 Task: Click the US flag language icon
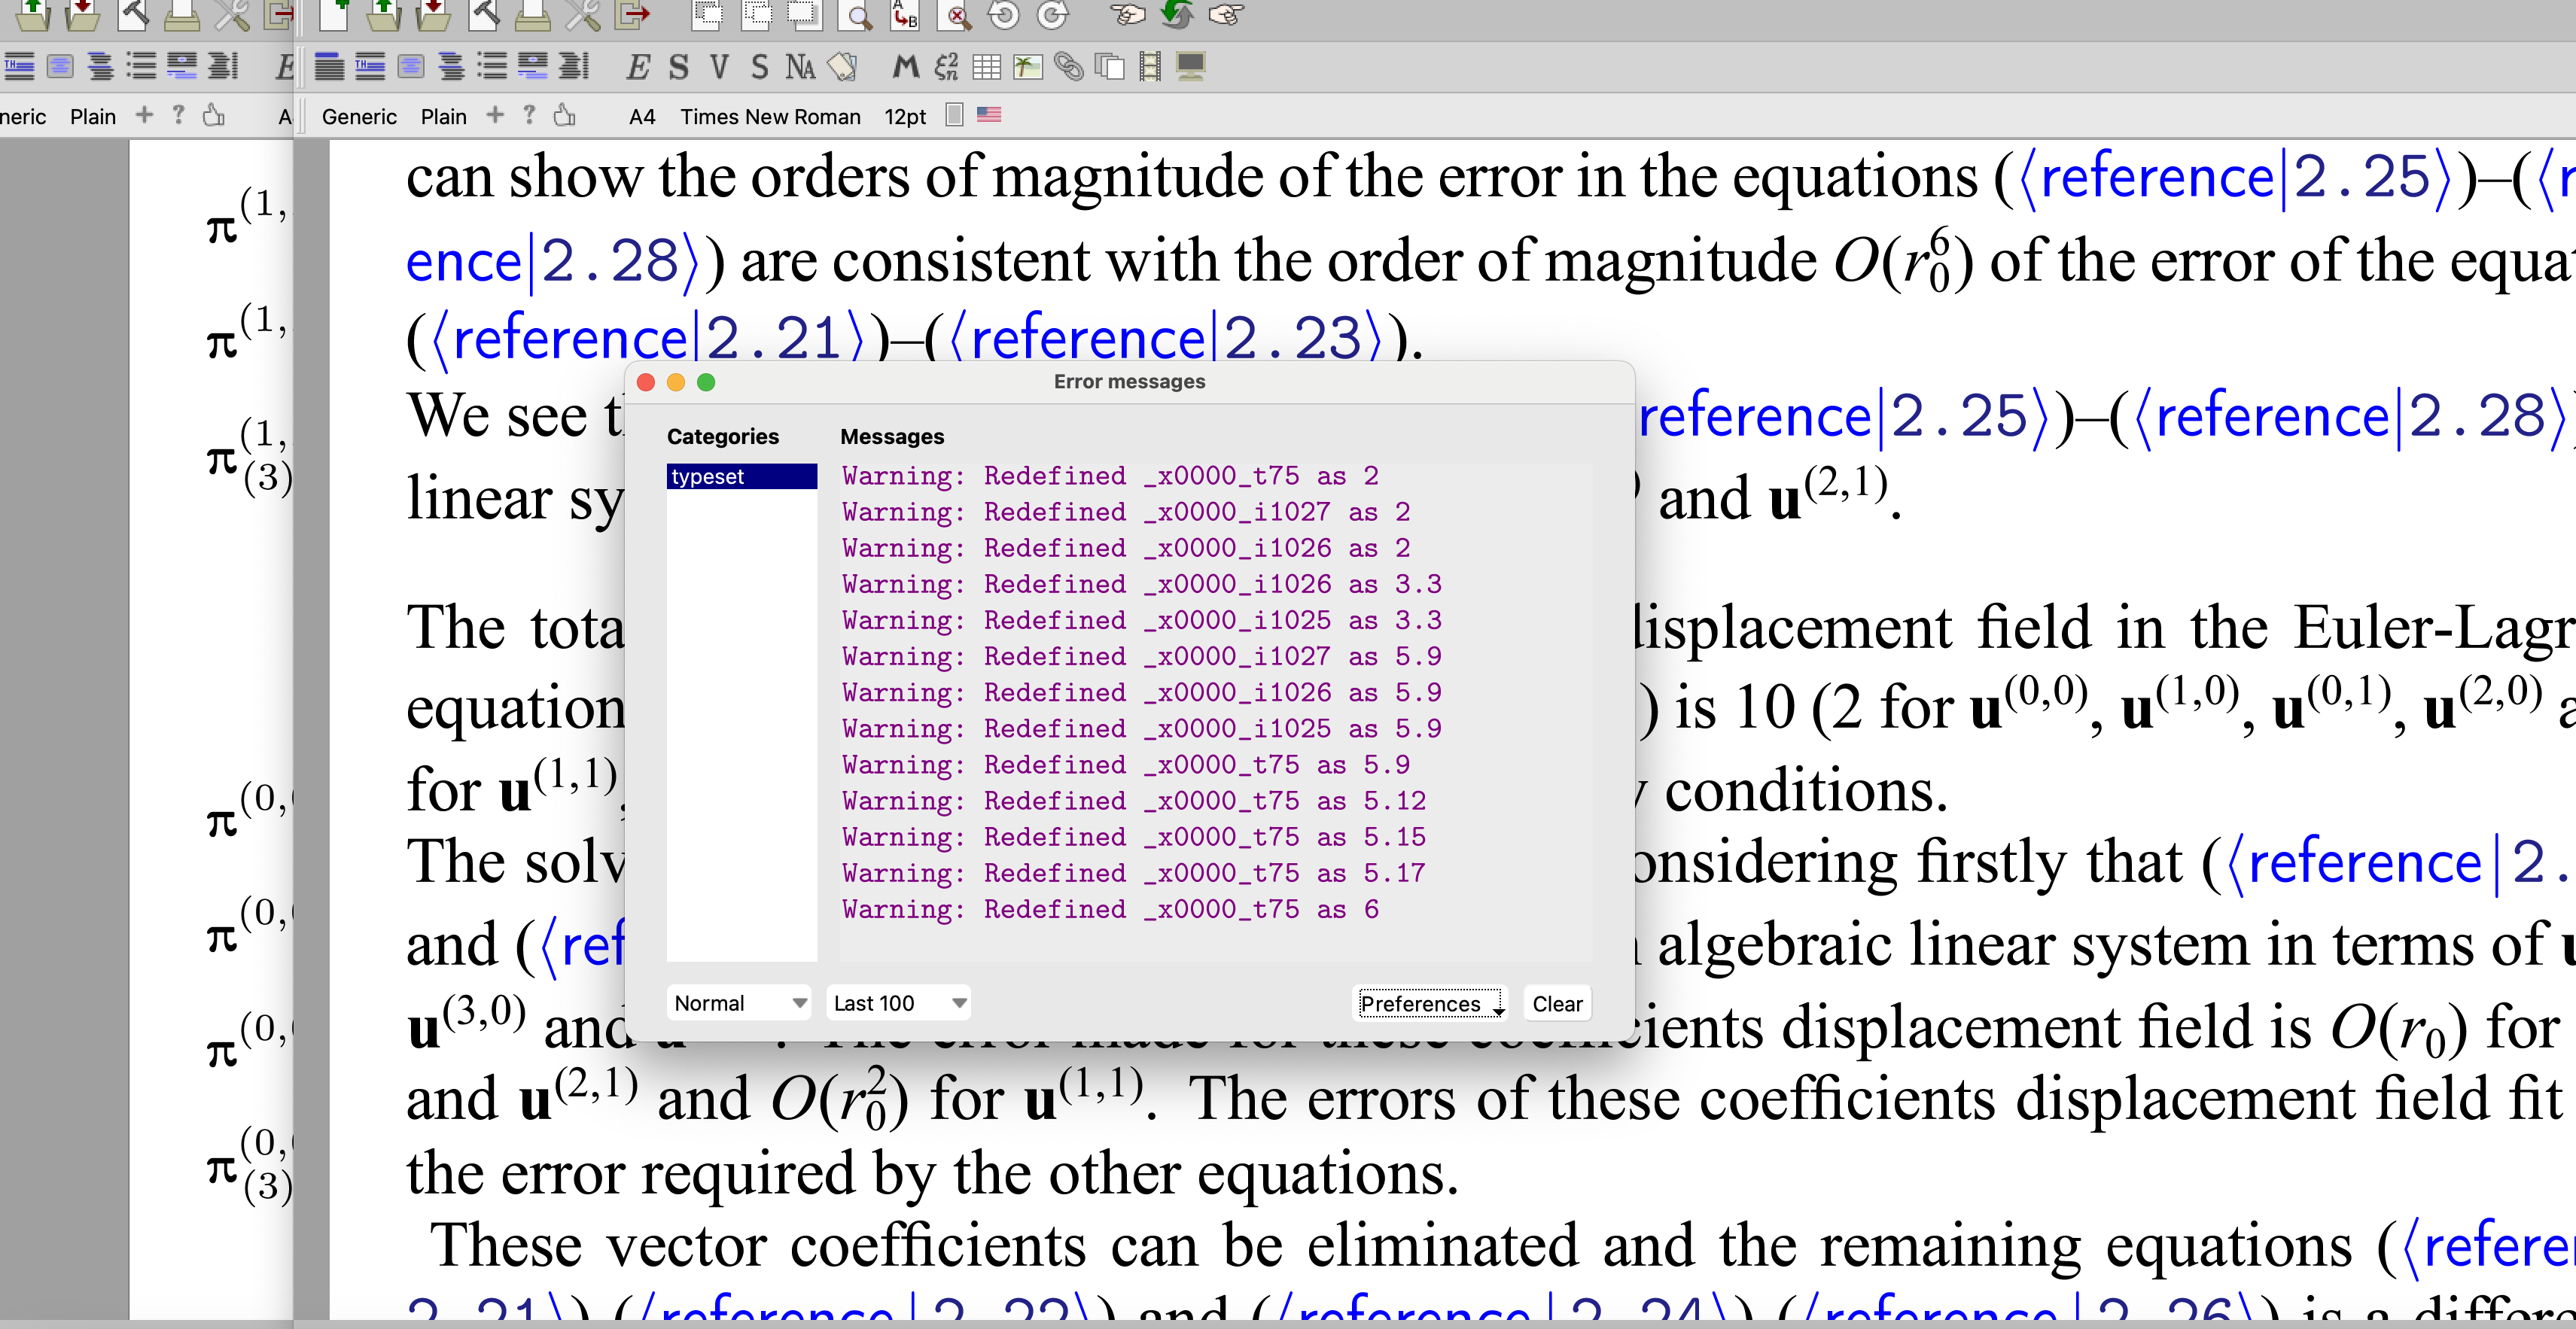(988, 115)
